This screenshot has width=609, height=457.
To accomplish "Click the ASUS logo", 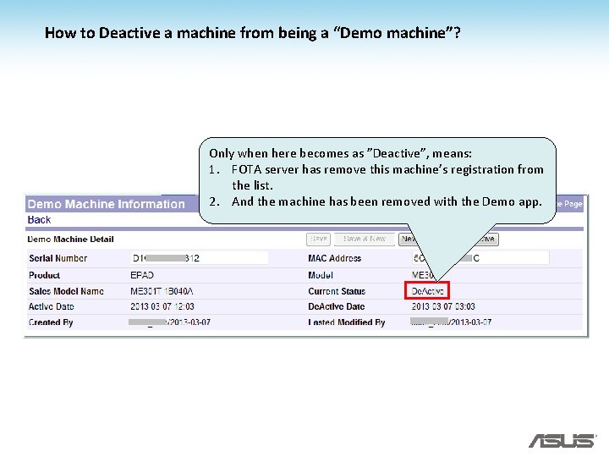I will [x=562, y=441].
